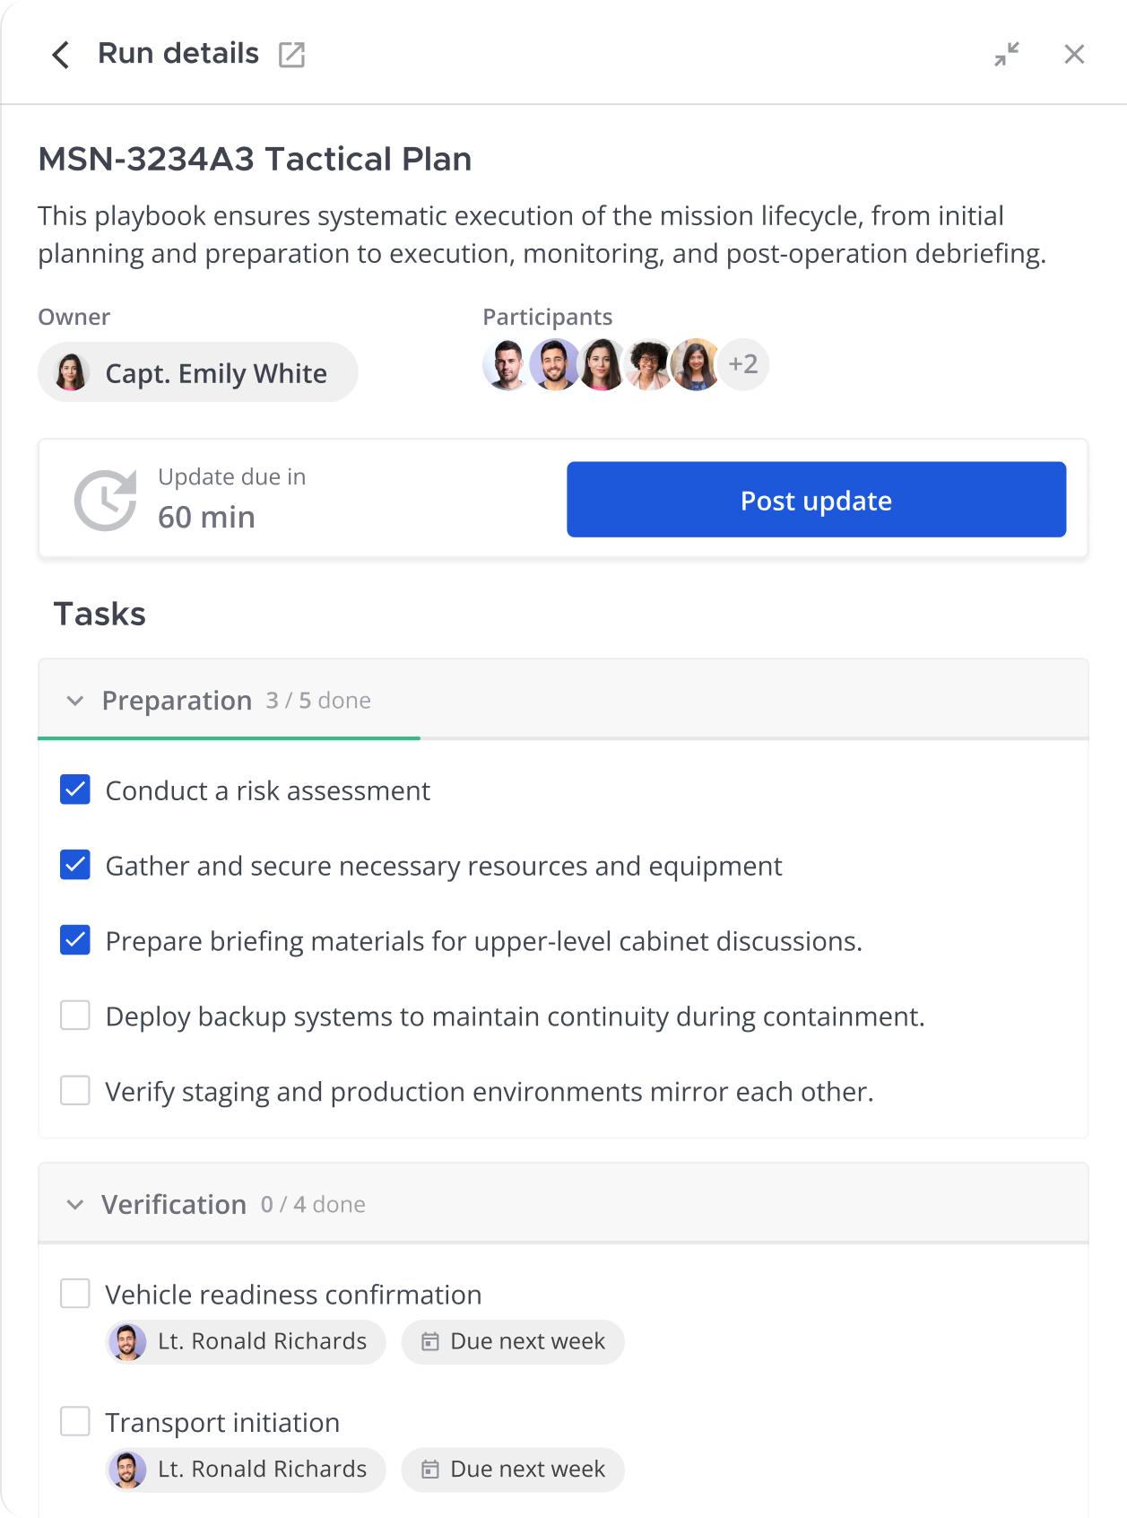The image size is (1127, 1518).
Task: Click Lt. Ronald Richards avatar under Transport initiation
Action: coord(127,1470)
